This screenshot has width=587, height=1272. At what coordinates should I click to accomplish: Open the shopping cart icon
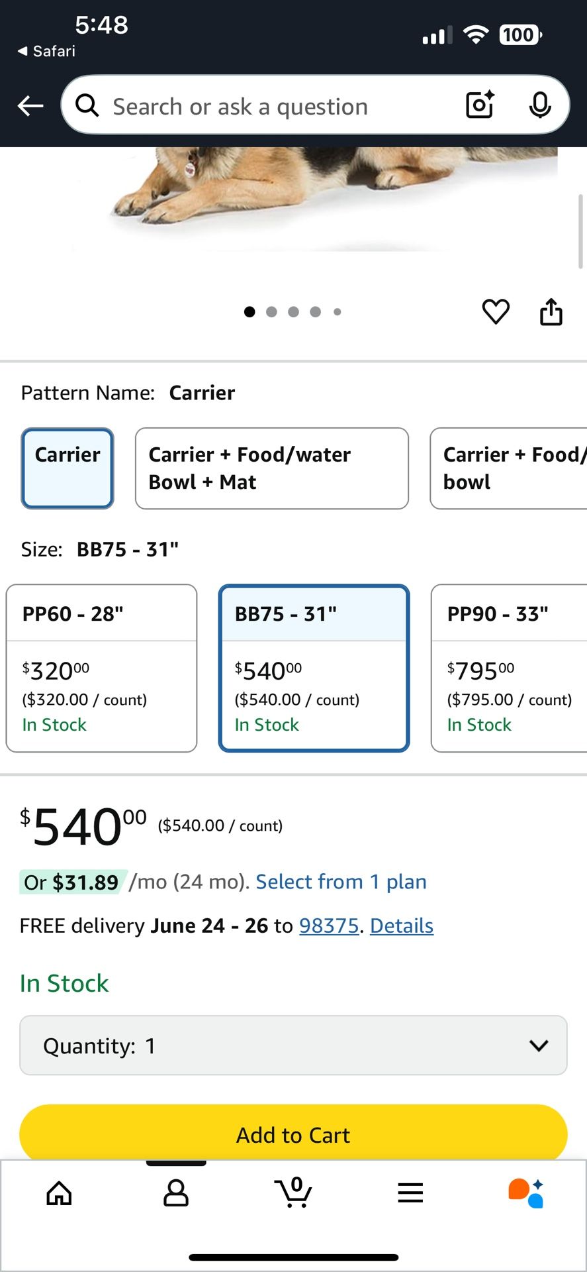(293, 1193)
